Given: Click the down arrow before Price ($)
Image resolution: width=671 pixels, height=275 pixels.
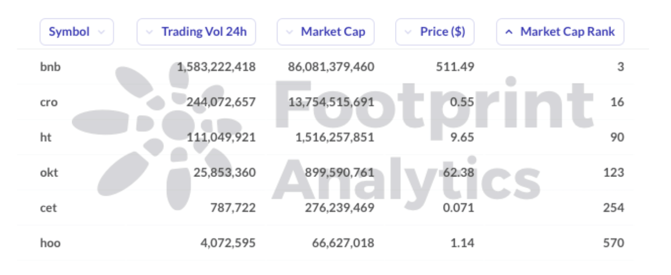Looking at the screenshot, I should tap(408, 32).
